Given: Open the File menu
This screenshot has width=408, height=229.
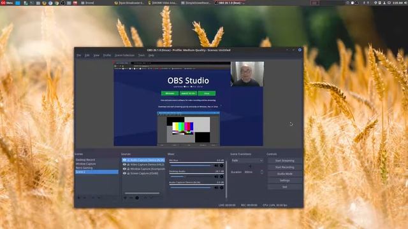Looking at the screenshot, I should (x=78, y=55).
